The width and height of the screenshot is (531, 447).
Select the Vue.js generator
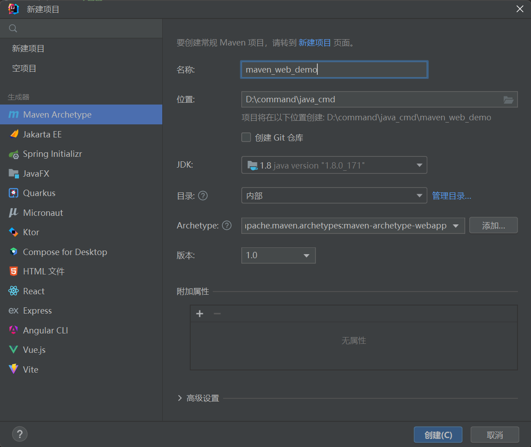click(34, 350)
